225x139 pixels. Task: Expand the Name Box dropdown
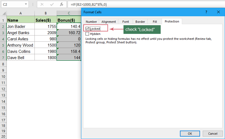(x=26, y=4)
